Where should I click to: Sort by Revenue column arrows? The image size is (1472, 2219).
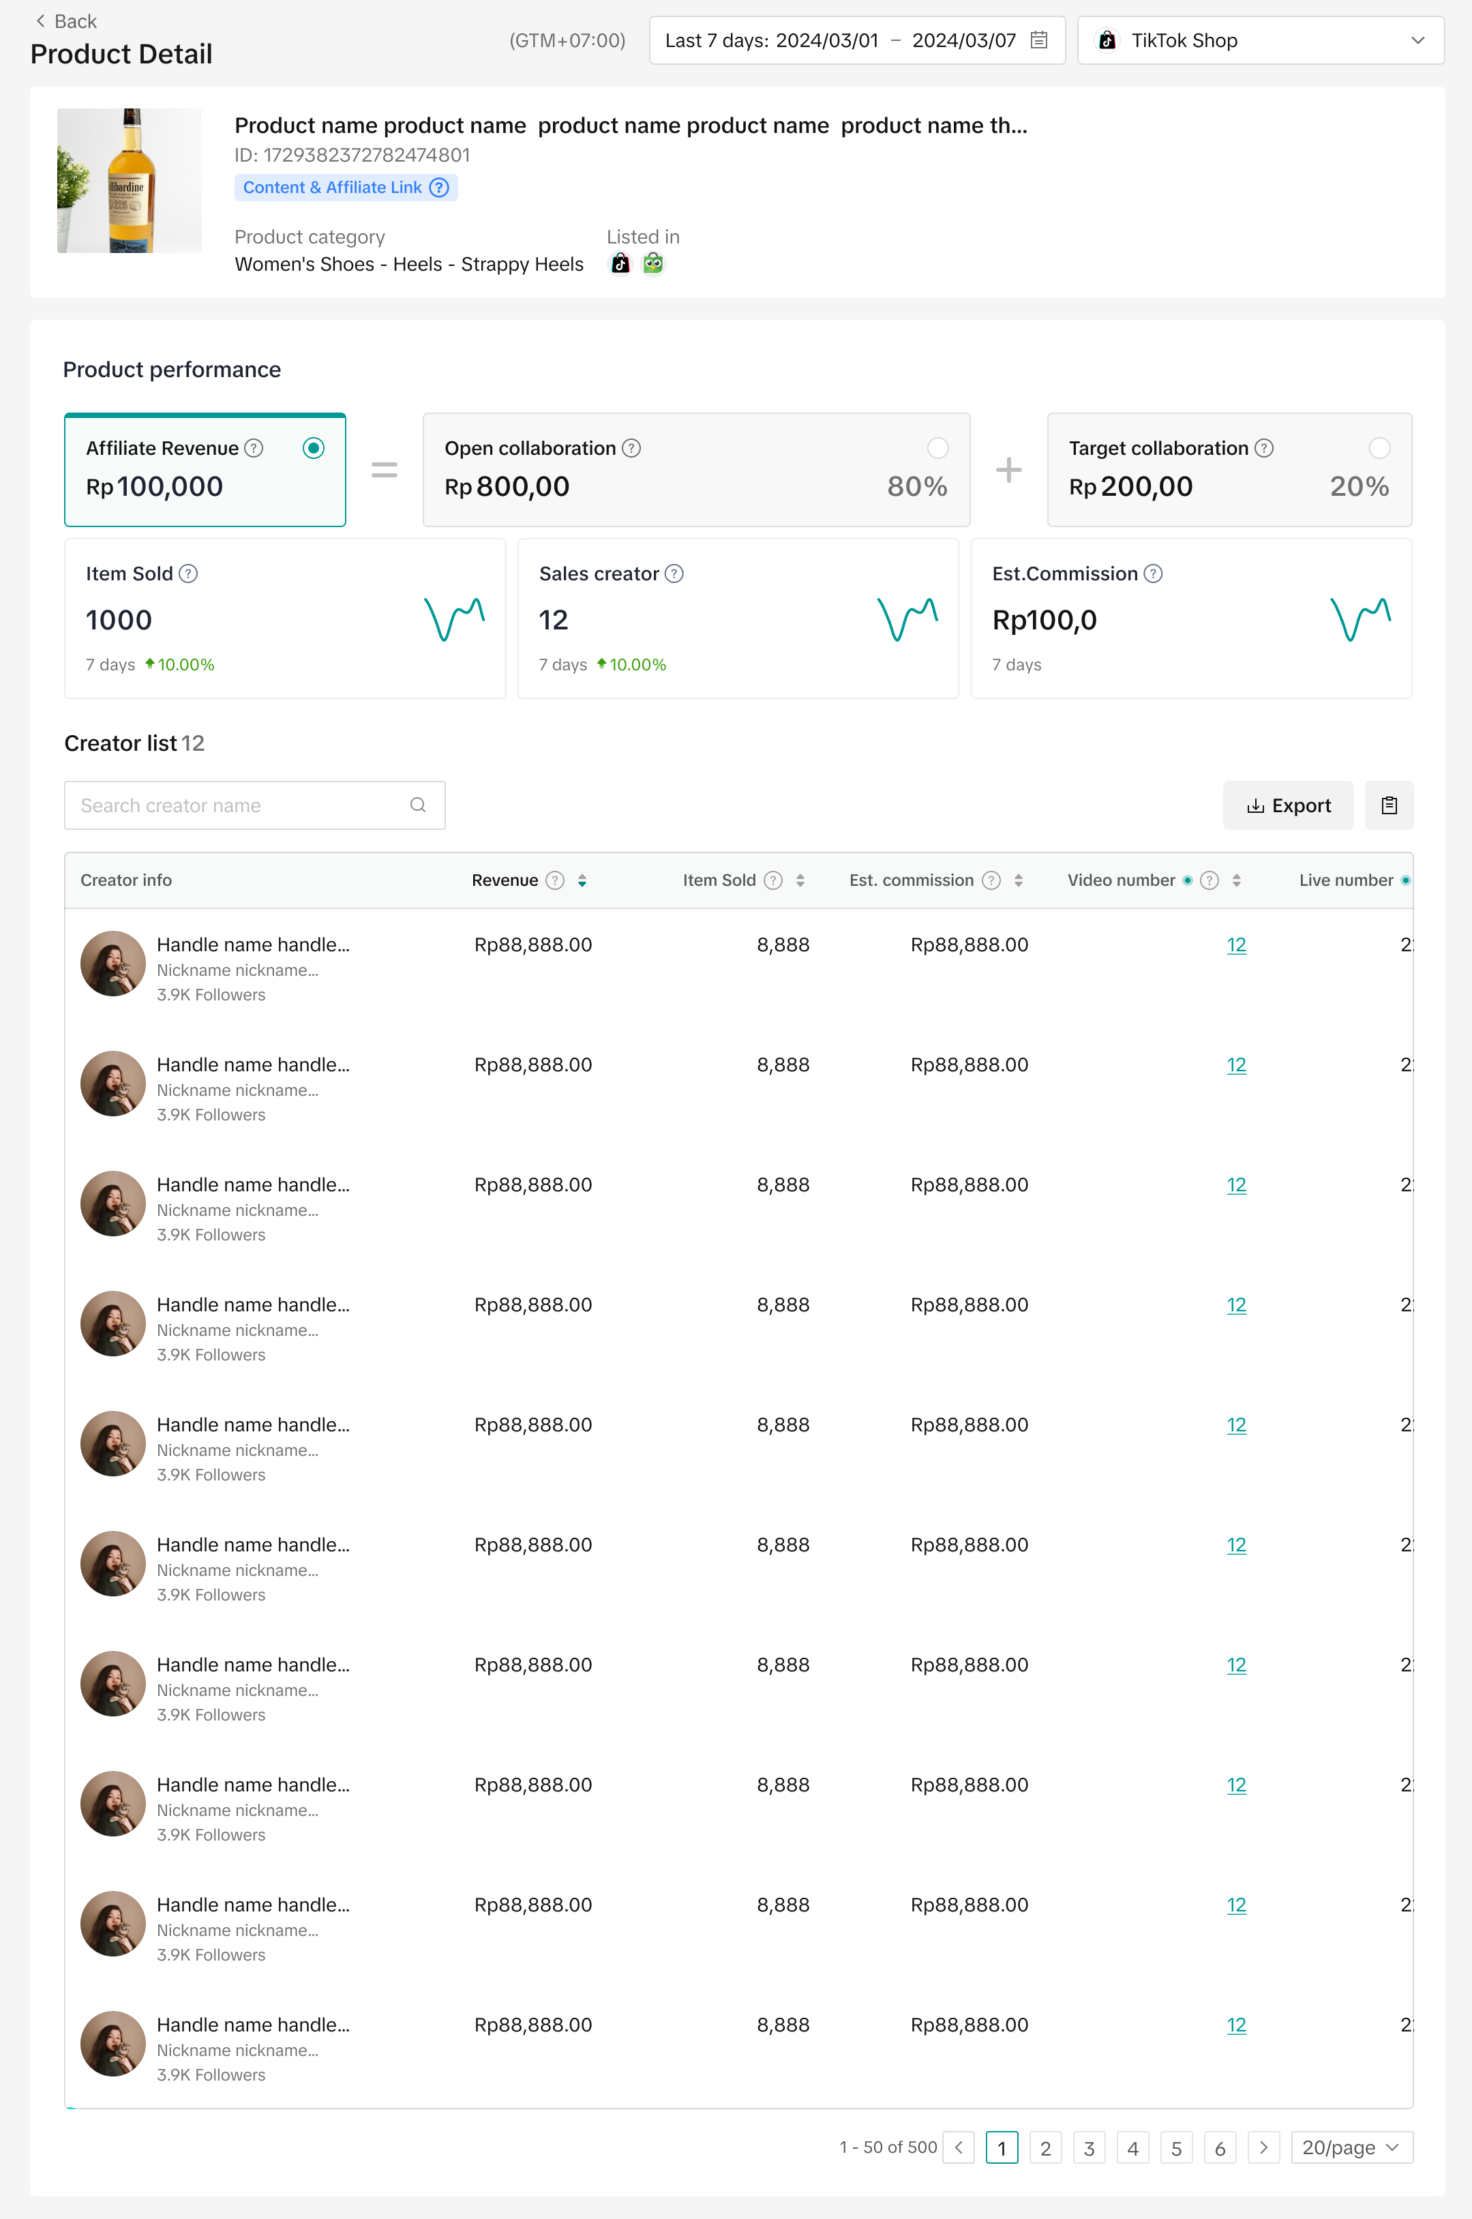point(582,880)
